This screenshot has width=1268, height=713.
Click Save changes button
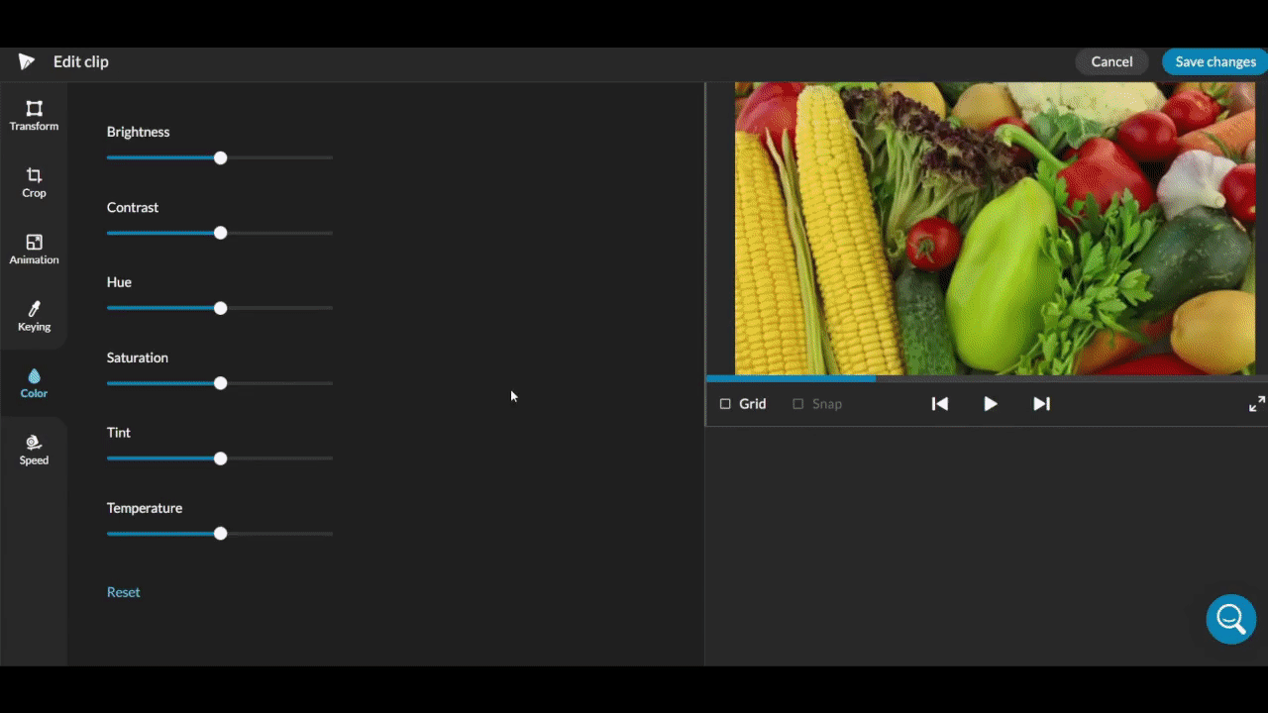coord(1215,61)
